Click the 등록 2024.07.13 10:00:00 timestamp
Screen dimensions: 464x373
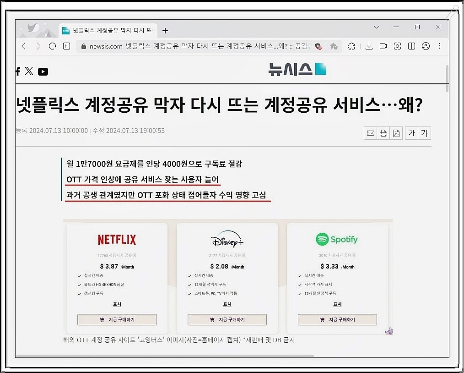[52, 131]
